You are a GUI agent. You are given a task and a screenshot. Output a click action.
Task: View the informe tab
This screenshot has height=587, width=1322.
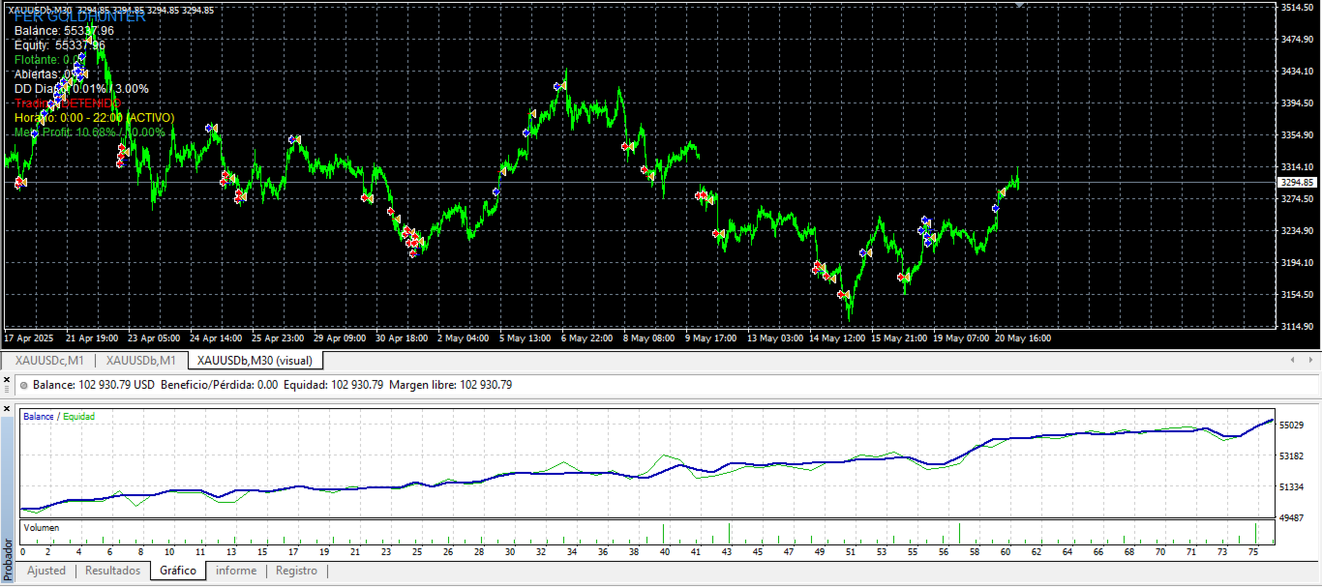(236, 571)
